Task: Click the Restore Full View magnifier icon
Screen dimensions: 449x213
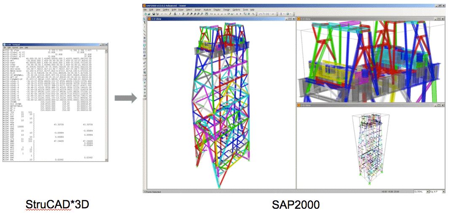Action: click(191, 14)
